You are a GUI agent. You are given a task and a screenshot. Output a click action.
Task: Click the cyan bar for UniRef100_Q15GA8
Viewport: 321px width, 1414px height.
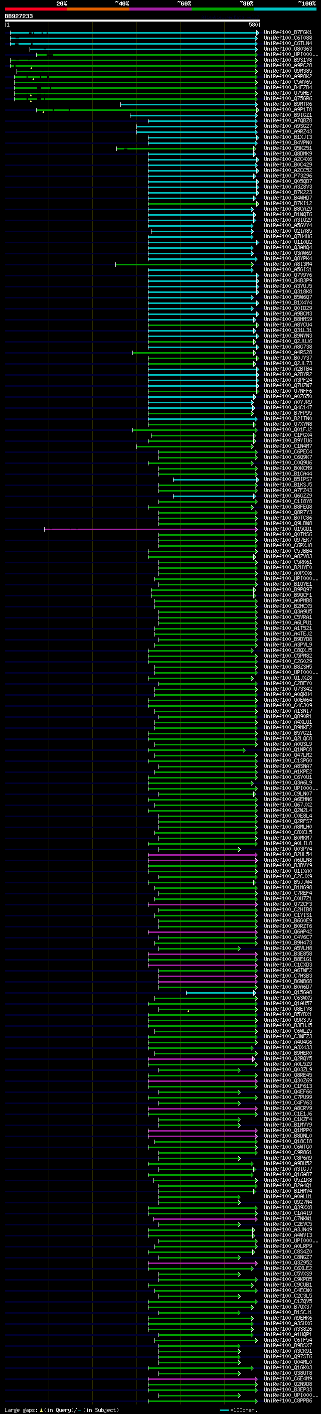tap(221, 993)
